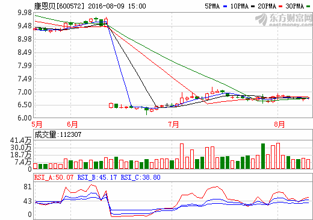Select the 30PMA legend label
Viewport: 313px width, 220px height.
295,6
